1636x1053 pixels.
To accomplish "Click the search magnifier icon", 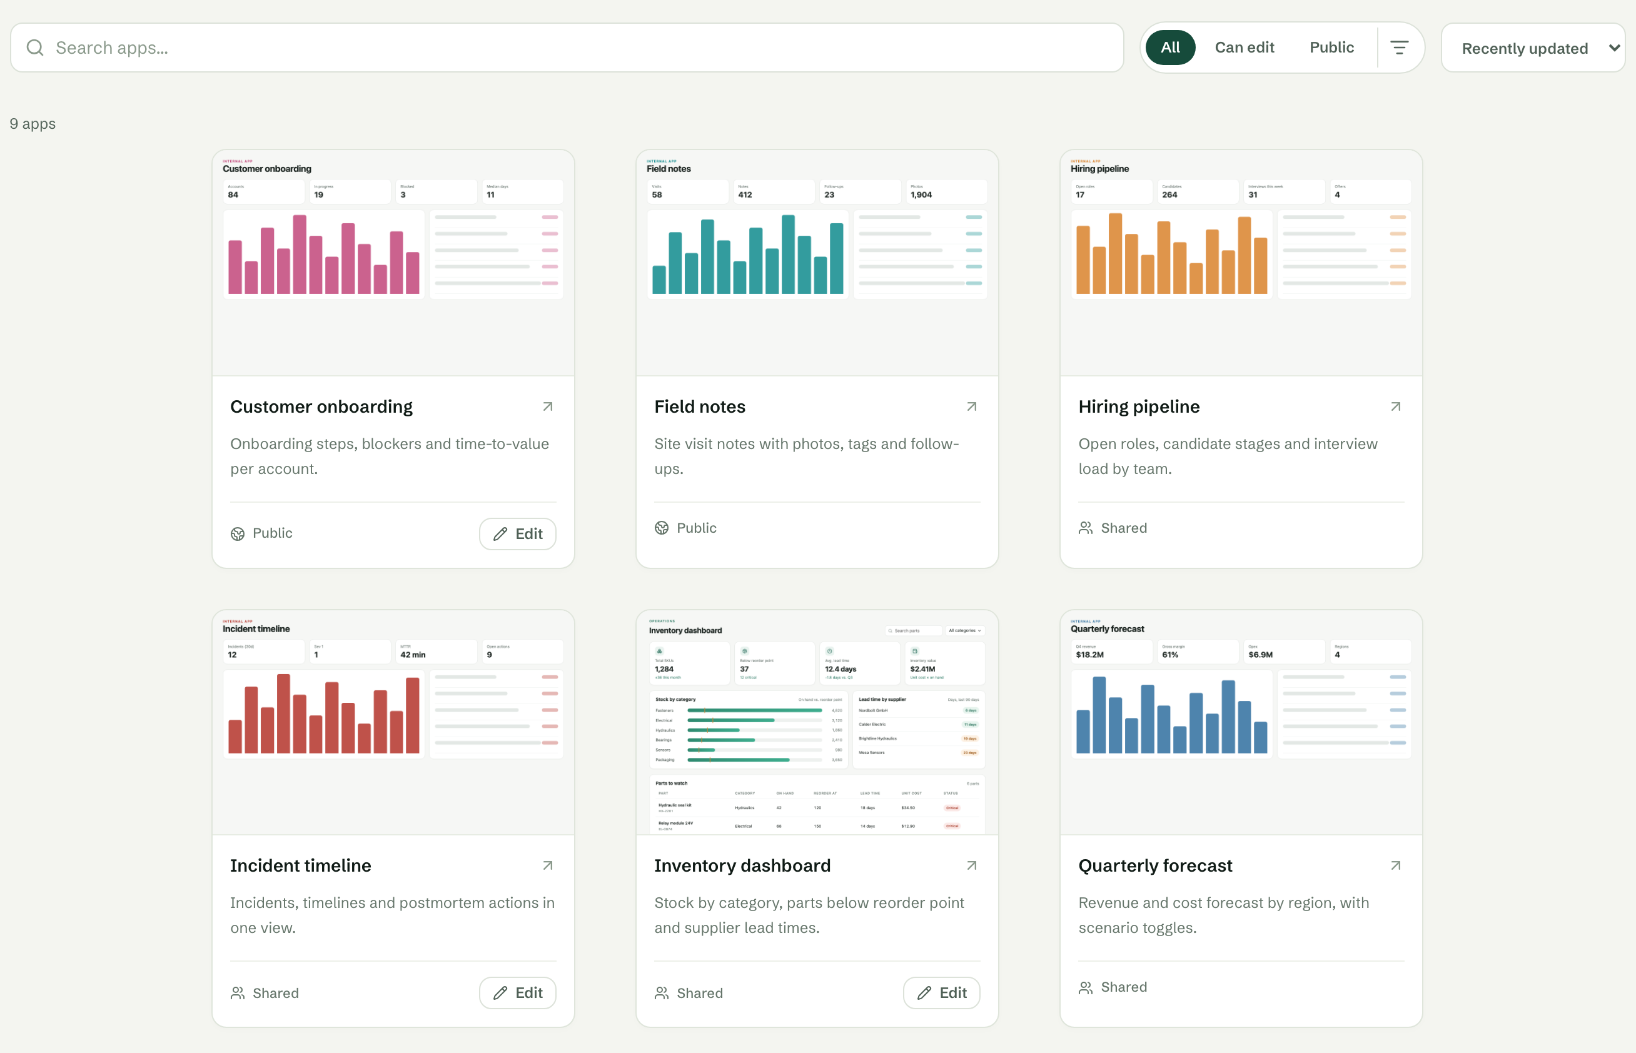I will click(35, 48).
